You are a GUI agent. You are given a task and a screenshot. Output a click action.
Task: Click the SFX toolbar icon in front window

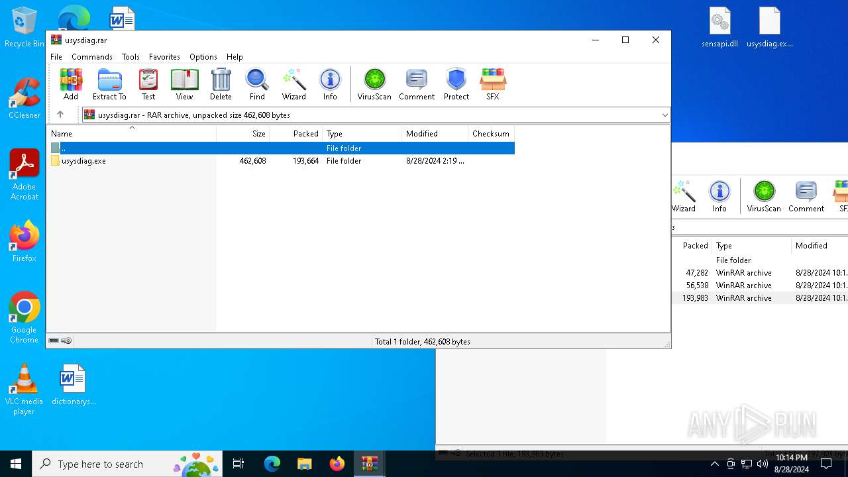[493, 84]
